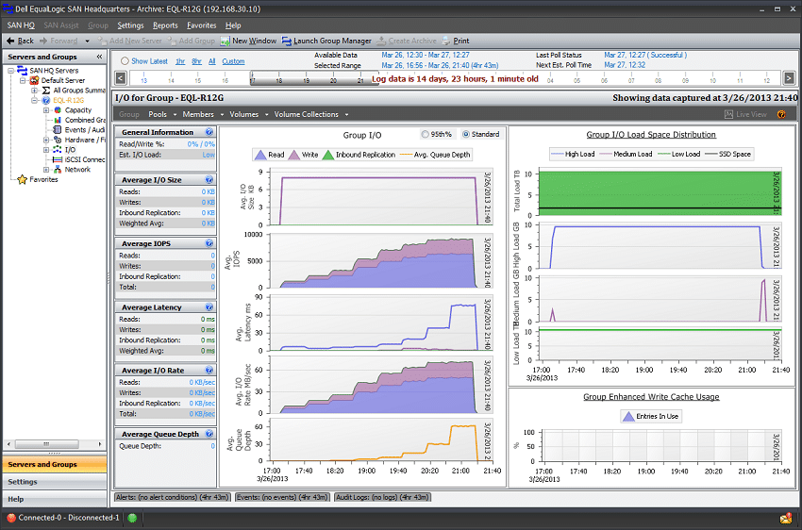Click the New Window toolbar icon
The width and height of the screenshot is (802, 530).
225,41
